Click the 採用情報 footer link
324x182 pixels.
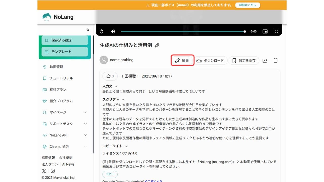pos(48,157)
